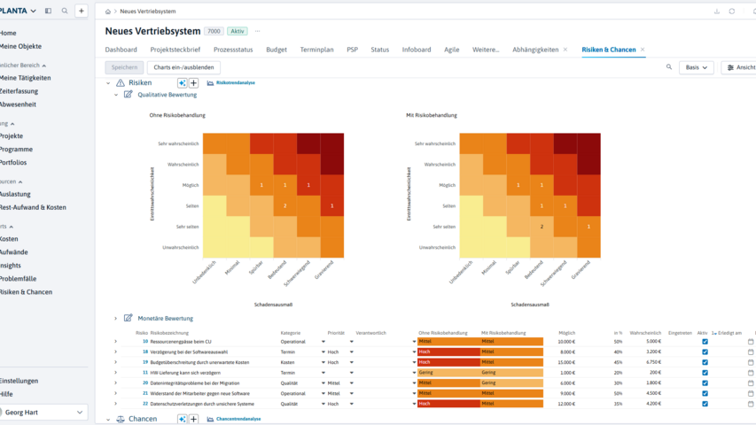The height and width of the screenshot is (425, 756).
Task: Click the edit icon for Monetäre Bewertung
Action: (128, 318)
